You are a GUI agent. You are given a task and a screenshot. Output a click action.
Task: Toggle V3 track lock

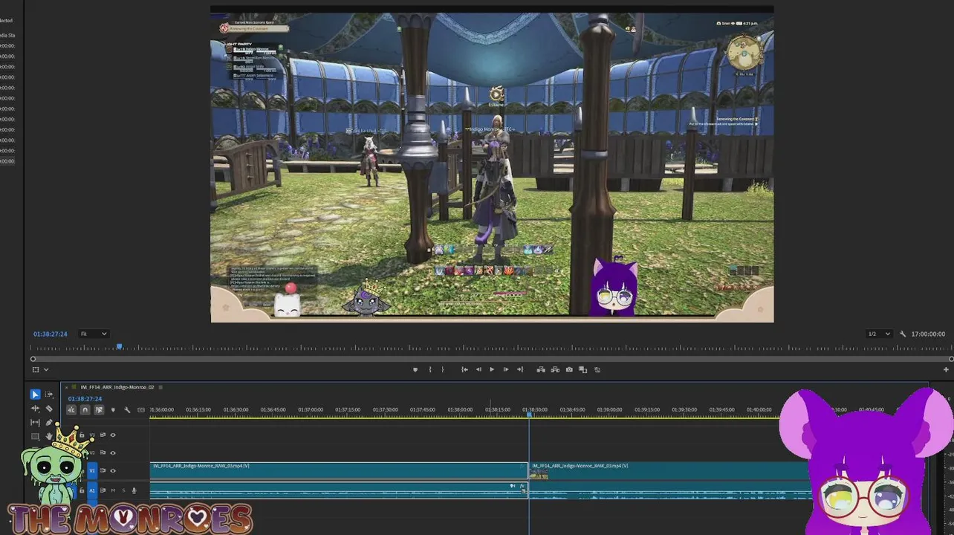coord(82,435)
